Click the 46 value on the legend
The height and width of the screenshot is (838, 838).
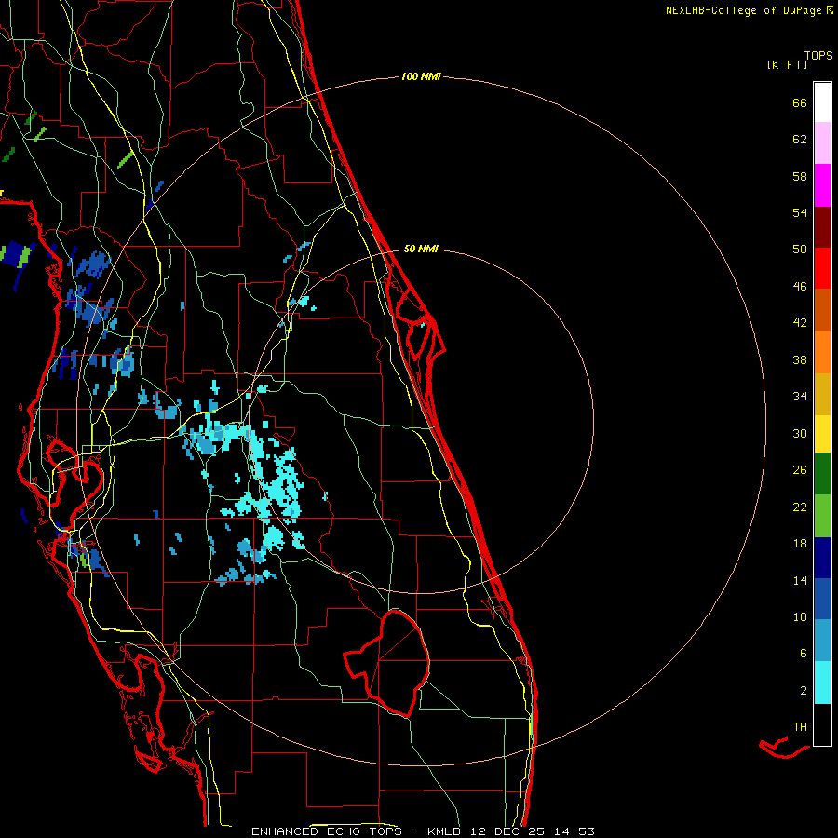tap(800, 287)
